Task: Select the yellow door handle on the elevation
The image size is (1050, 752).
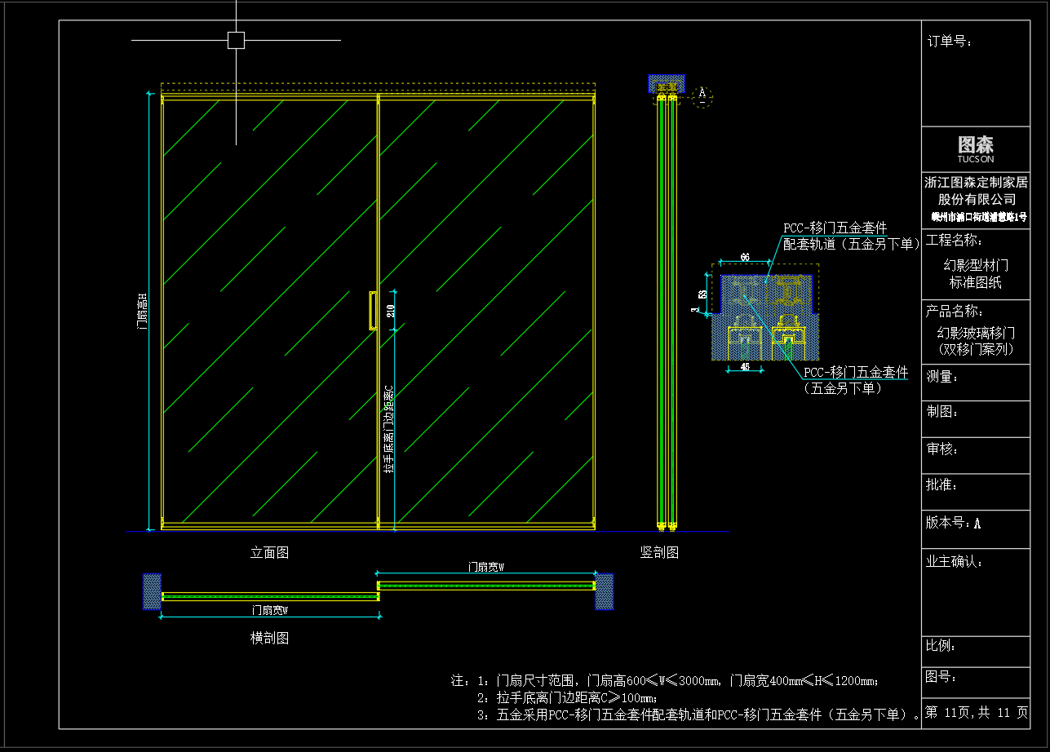Action: [x=373, y=310]
